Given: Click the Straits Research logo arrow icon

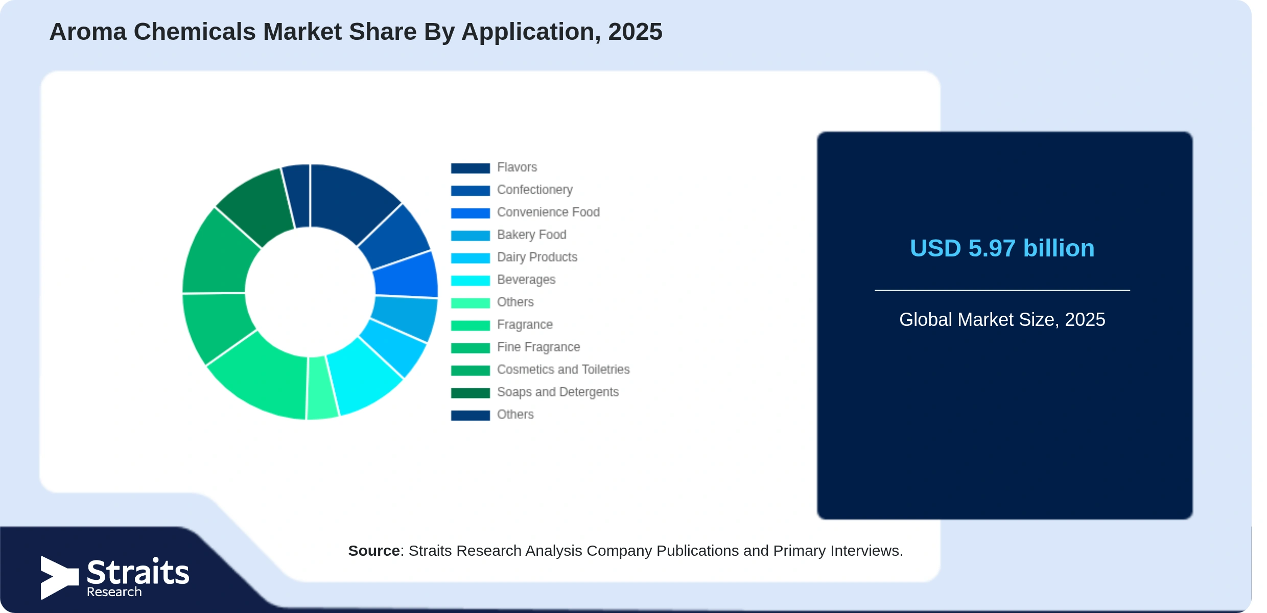Looking at the screenshot, I should [59, 578].
